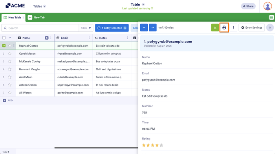Go to next entry with down arrow
The width and height of the screenshot is (275, 154).
(153, 27)
